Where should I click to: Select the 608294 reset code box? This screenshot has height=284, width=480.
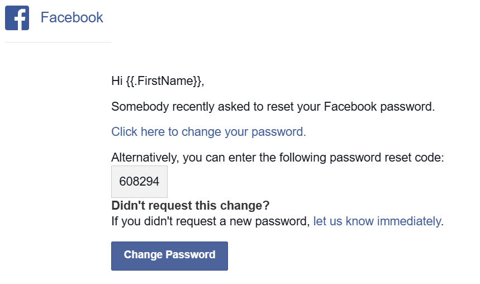[139, 182]
